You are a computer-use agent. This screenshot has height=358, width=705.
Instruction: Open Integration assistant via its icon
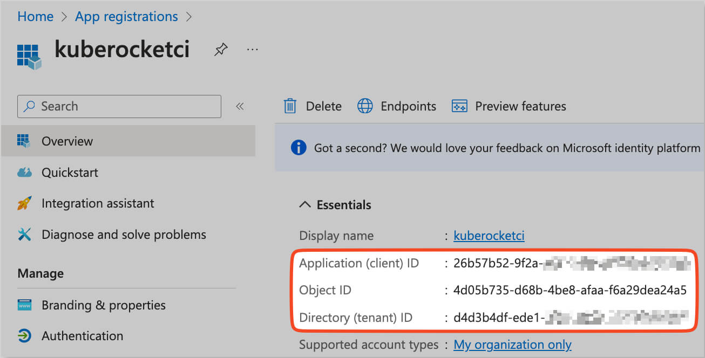click(x=25, y=203)
